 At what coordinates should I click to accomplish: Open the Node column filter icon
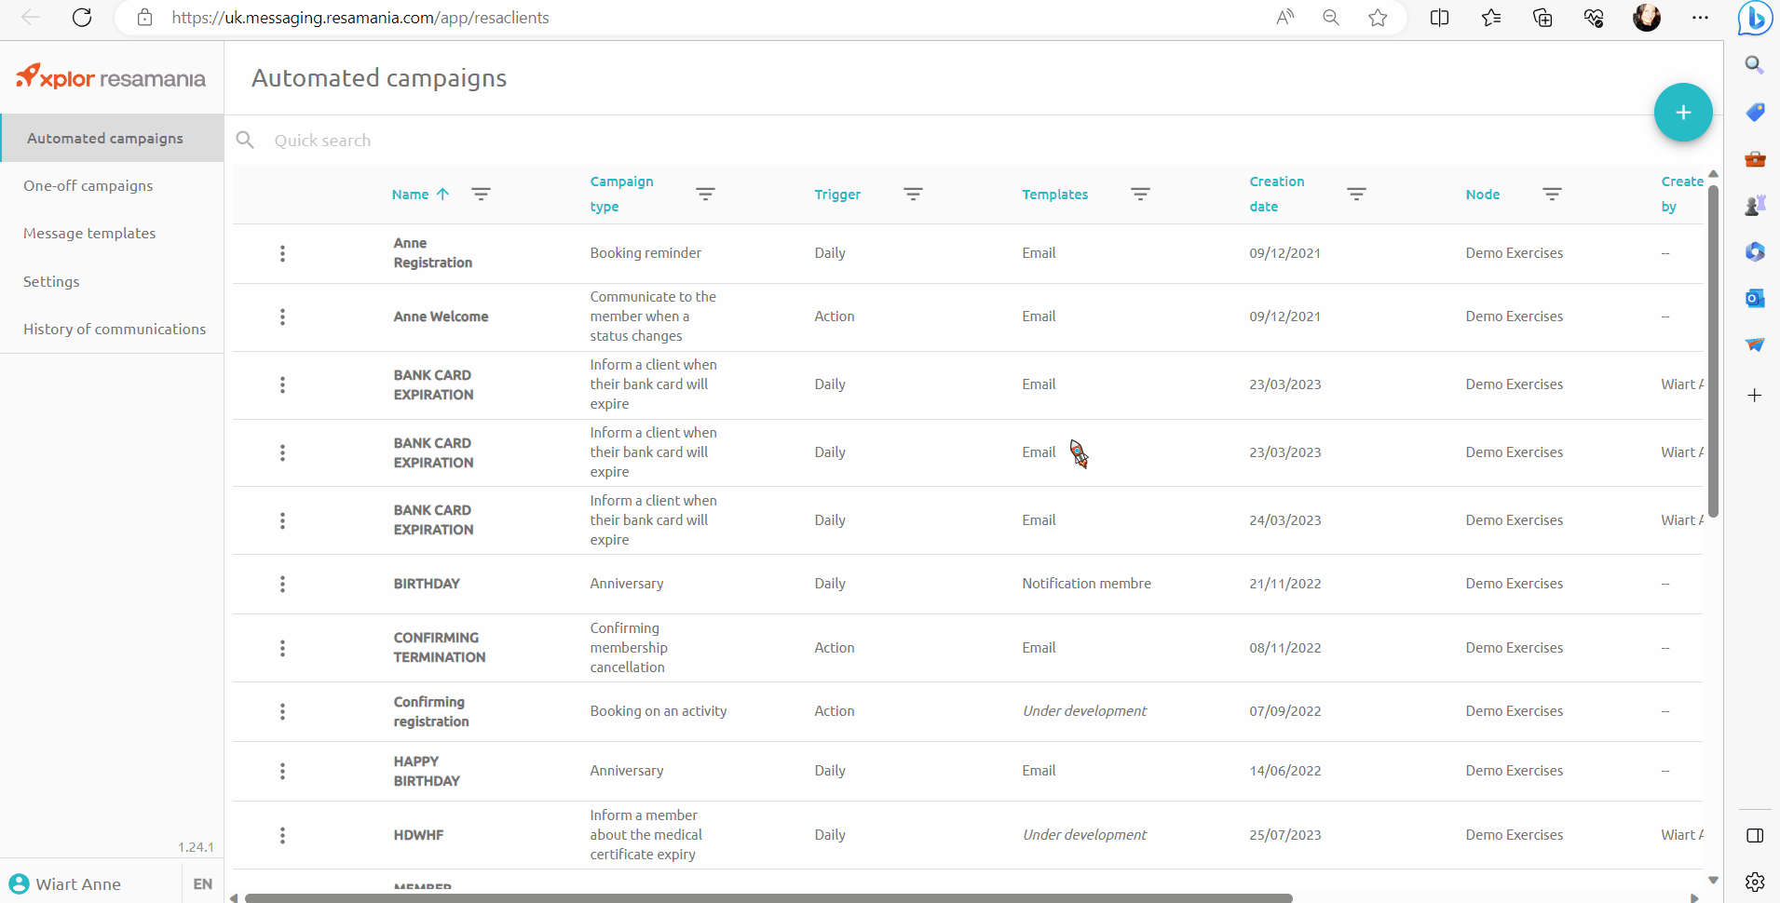coord(1552,194)
